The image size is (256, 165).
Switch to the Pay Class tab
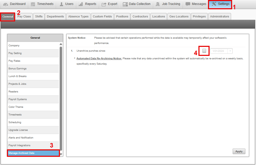24,16
